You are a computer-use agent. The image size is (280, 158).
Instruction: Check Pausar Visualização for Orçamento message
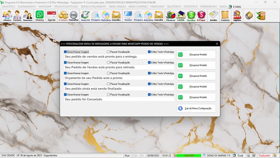(108, 73)
